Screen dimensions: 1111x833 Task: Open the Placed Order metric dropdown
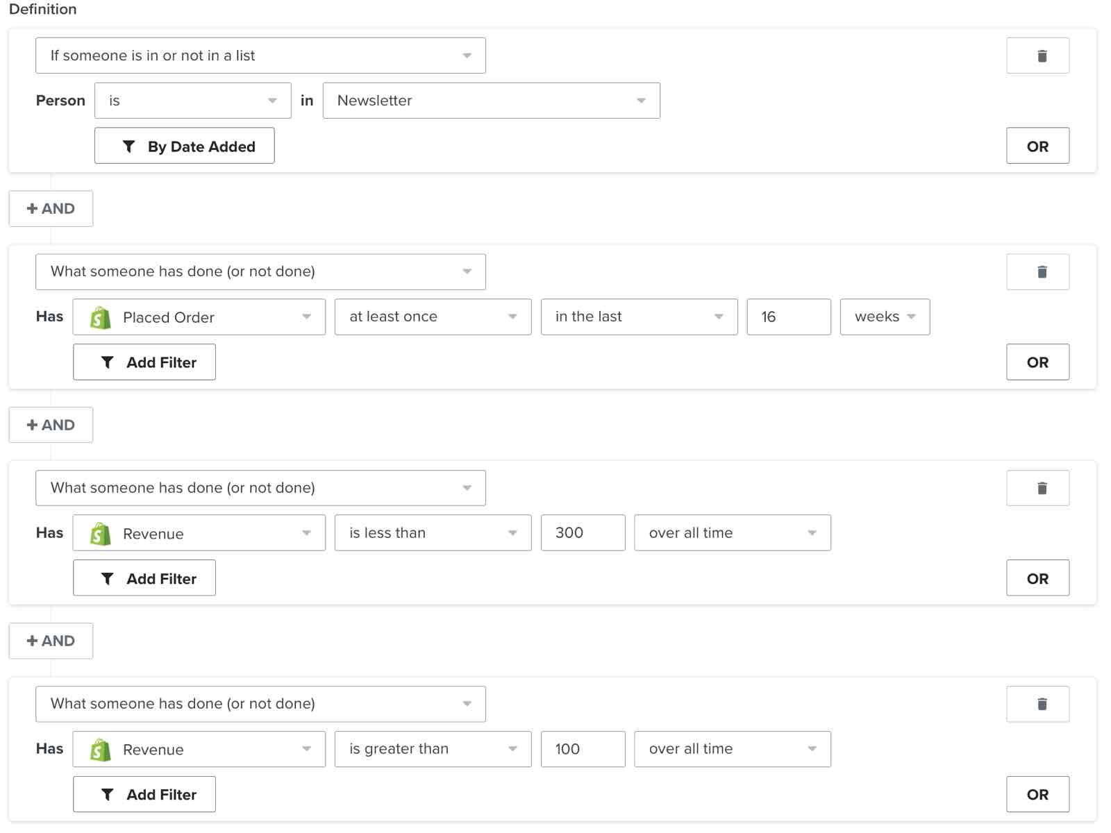[x=199, y=317]
